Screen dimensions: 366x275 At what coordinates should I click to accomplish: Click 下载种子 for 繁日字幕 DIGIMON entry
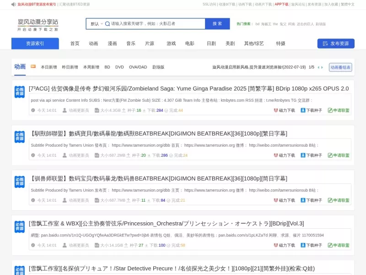(x=312, y=155)
